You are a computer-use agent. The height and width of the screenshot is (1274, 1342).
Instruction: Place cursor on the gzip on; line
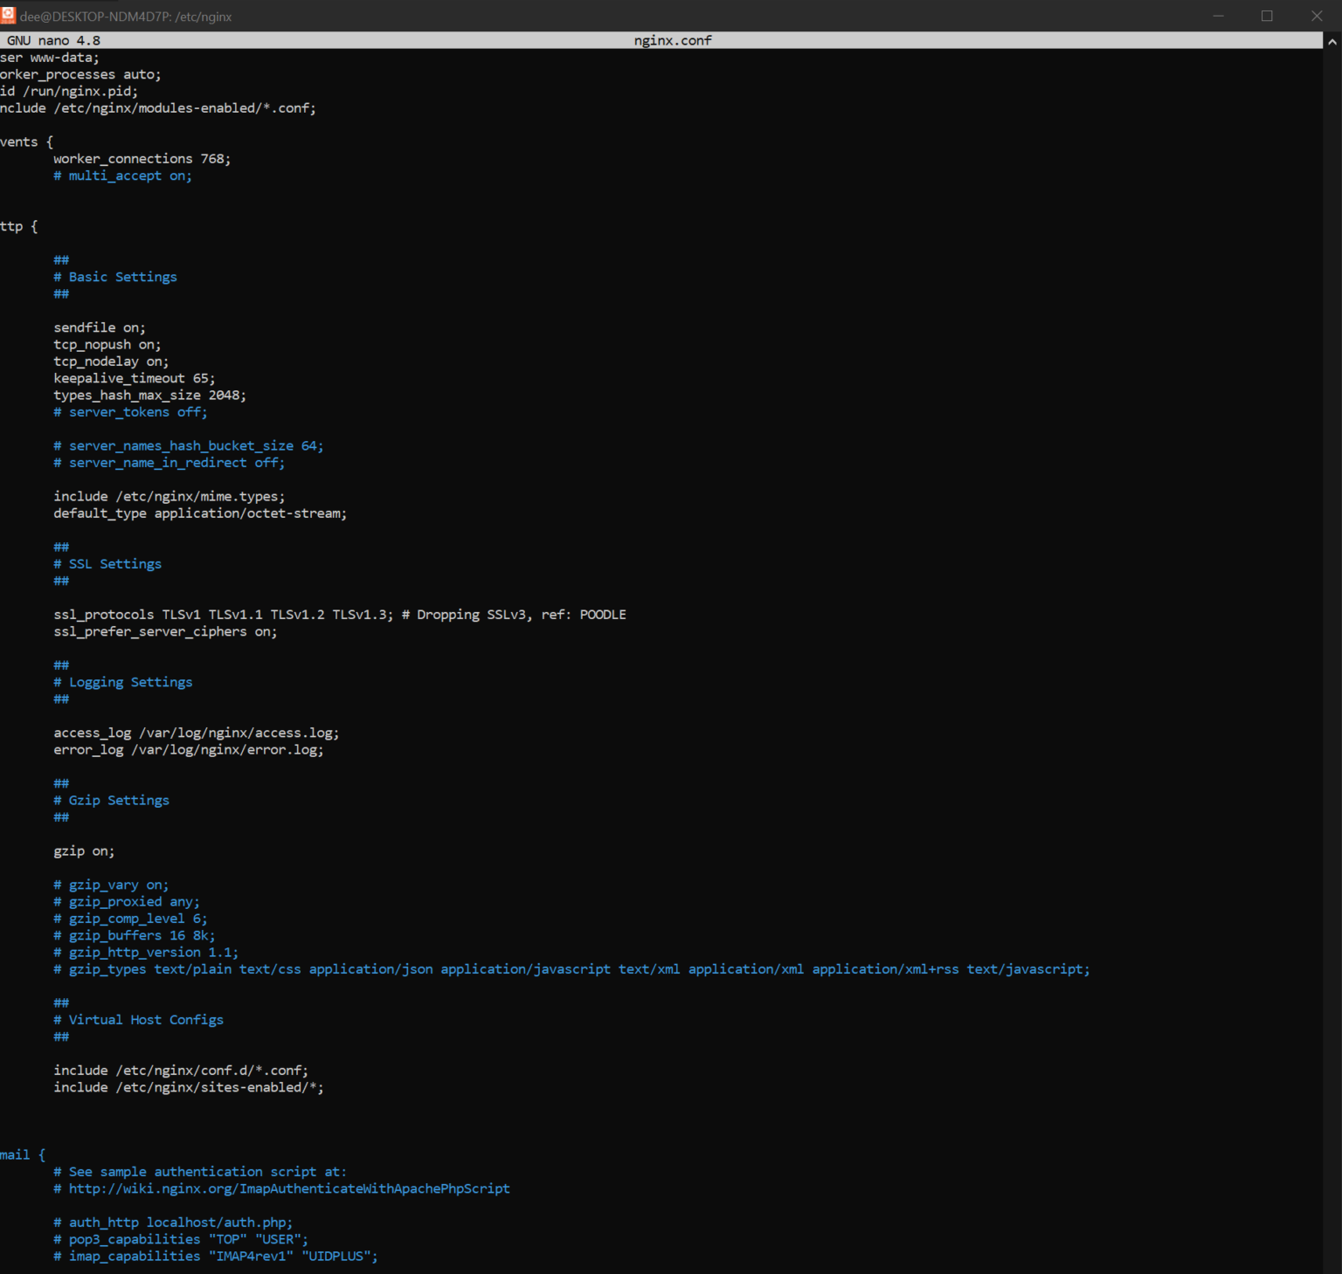pyautogui.click(x=84, y=851)
